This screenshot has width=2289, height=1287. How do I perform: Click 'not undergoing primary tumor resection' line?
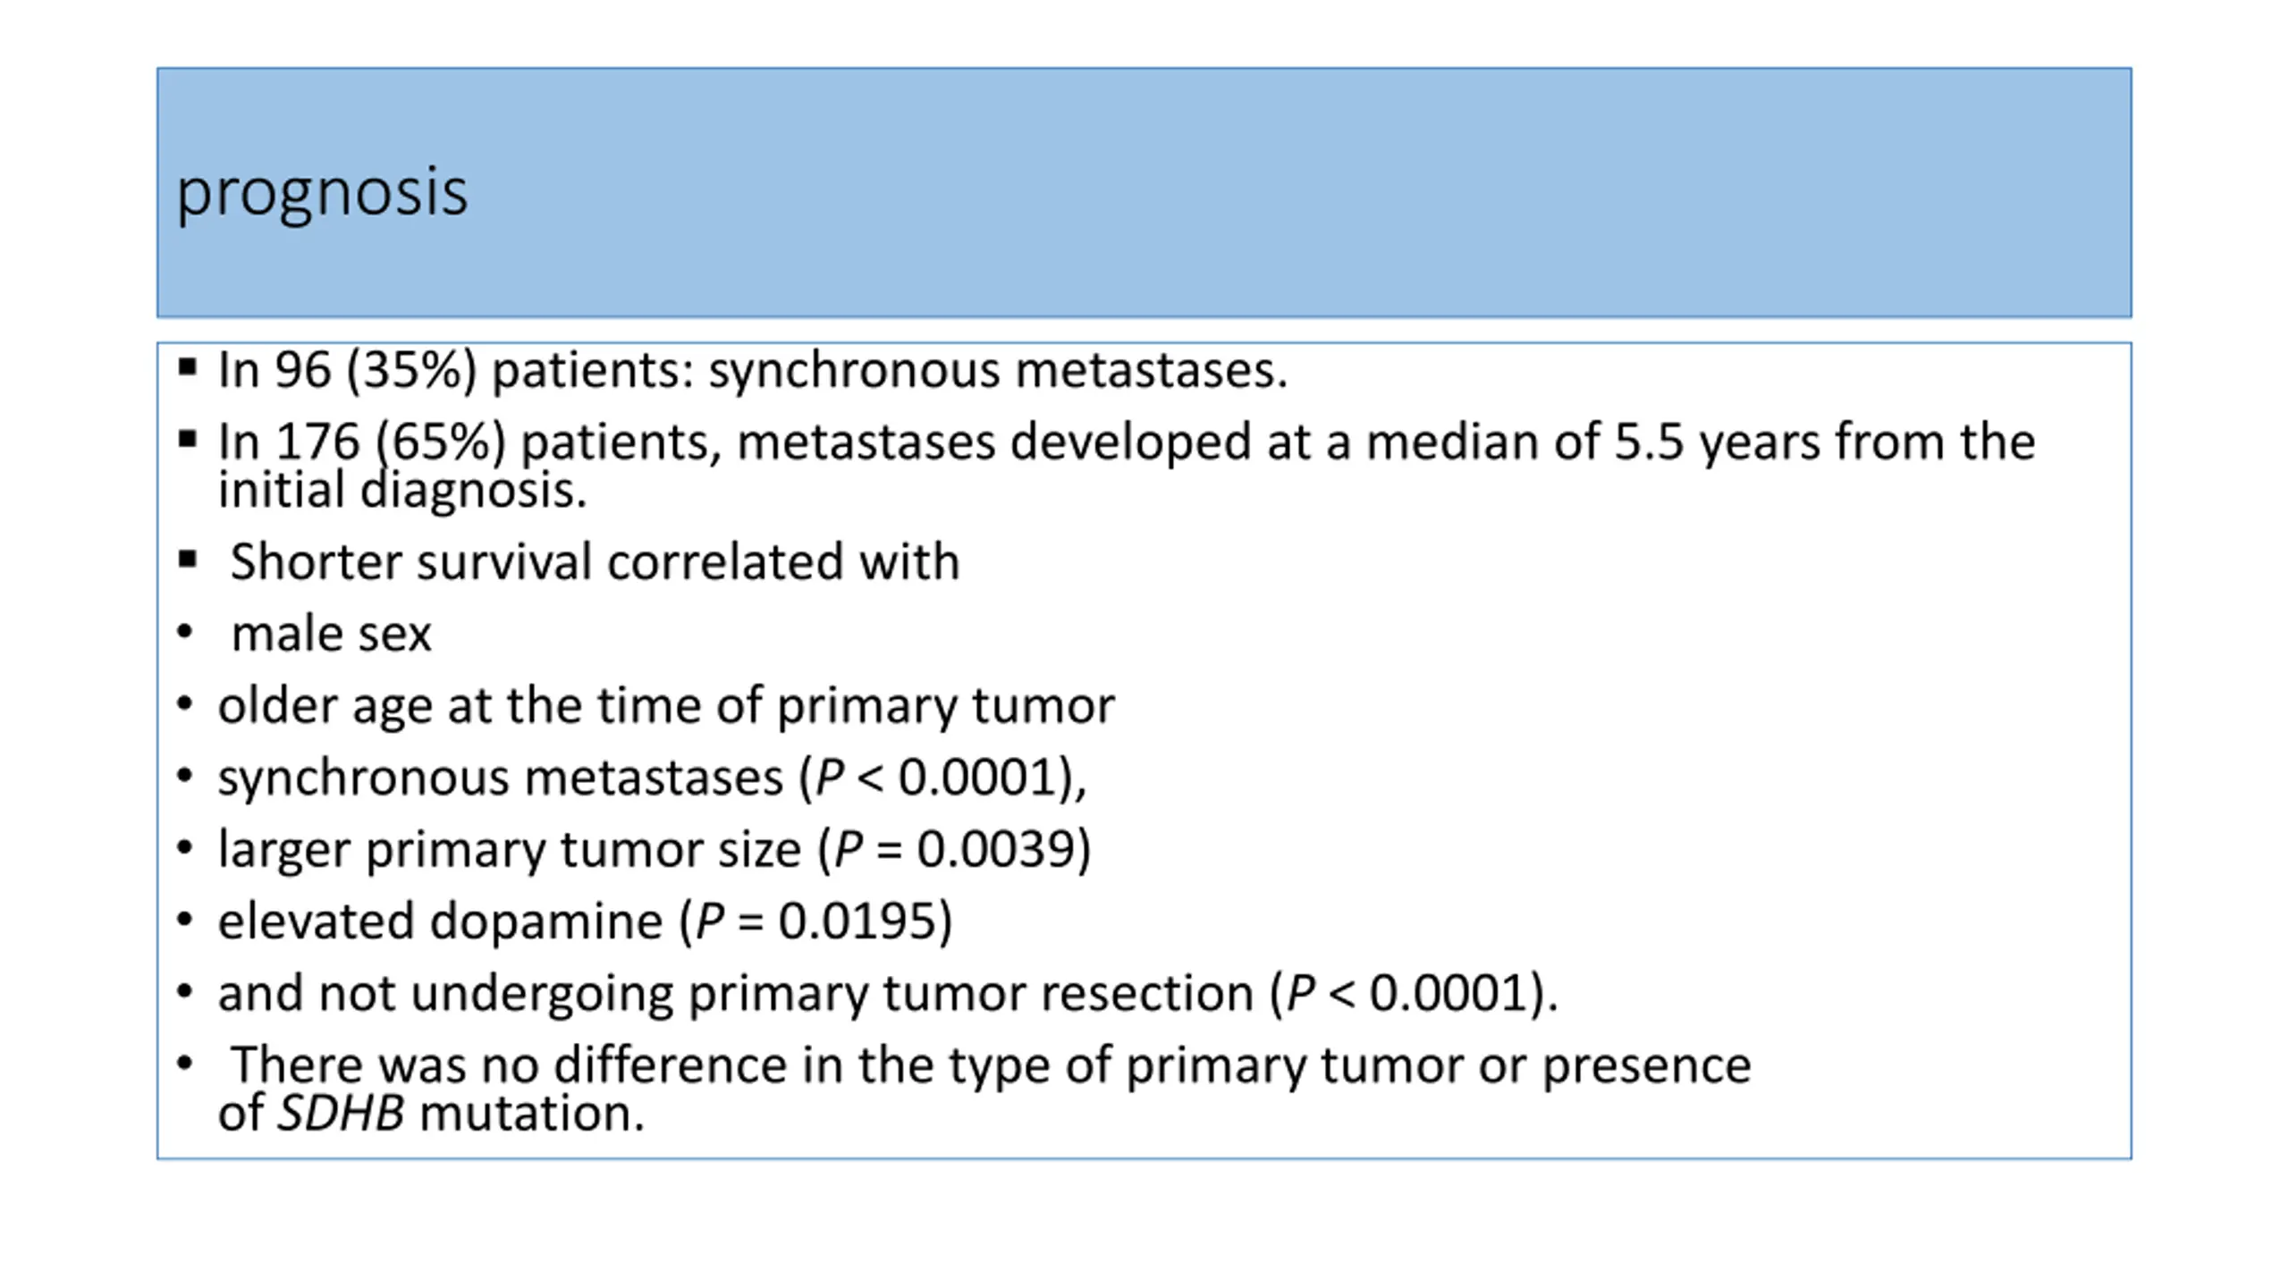coord(888,993)
